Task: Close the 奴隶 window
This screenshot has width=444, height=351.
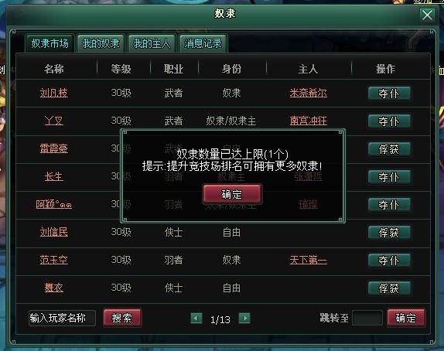Action: (x=427, y=15)
